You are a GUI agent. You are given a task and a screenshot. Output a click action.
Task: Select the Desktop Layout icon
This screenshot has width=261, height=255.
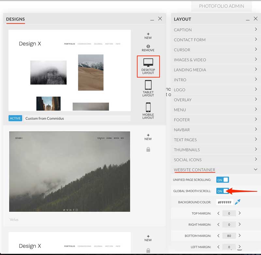(x=148, y=67)
